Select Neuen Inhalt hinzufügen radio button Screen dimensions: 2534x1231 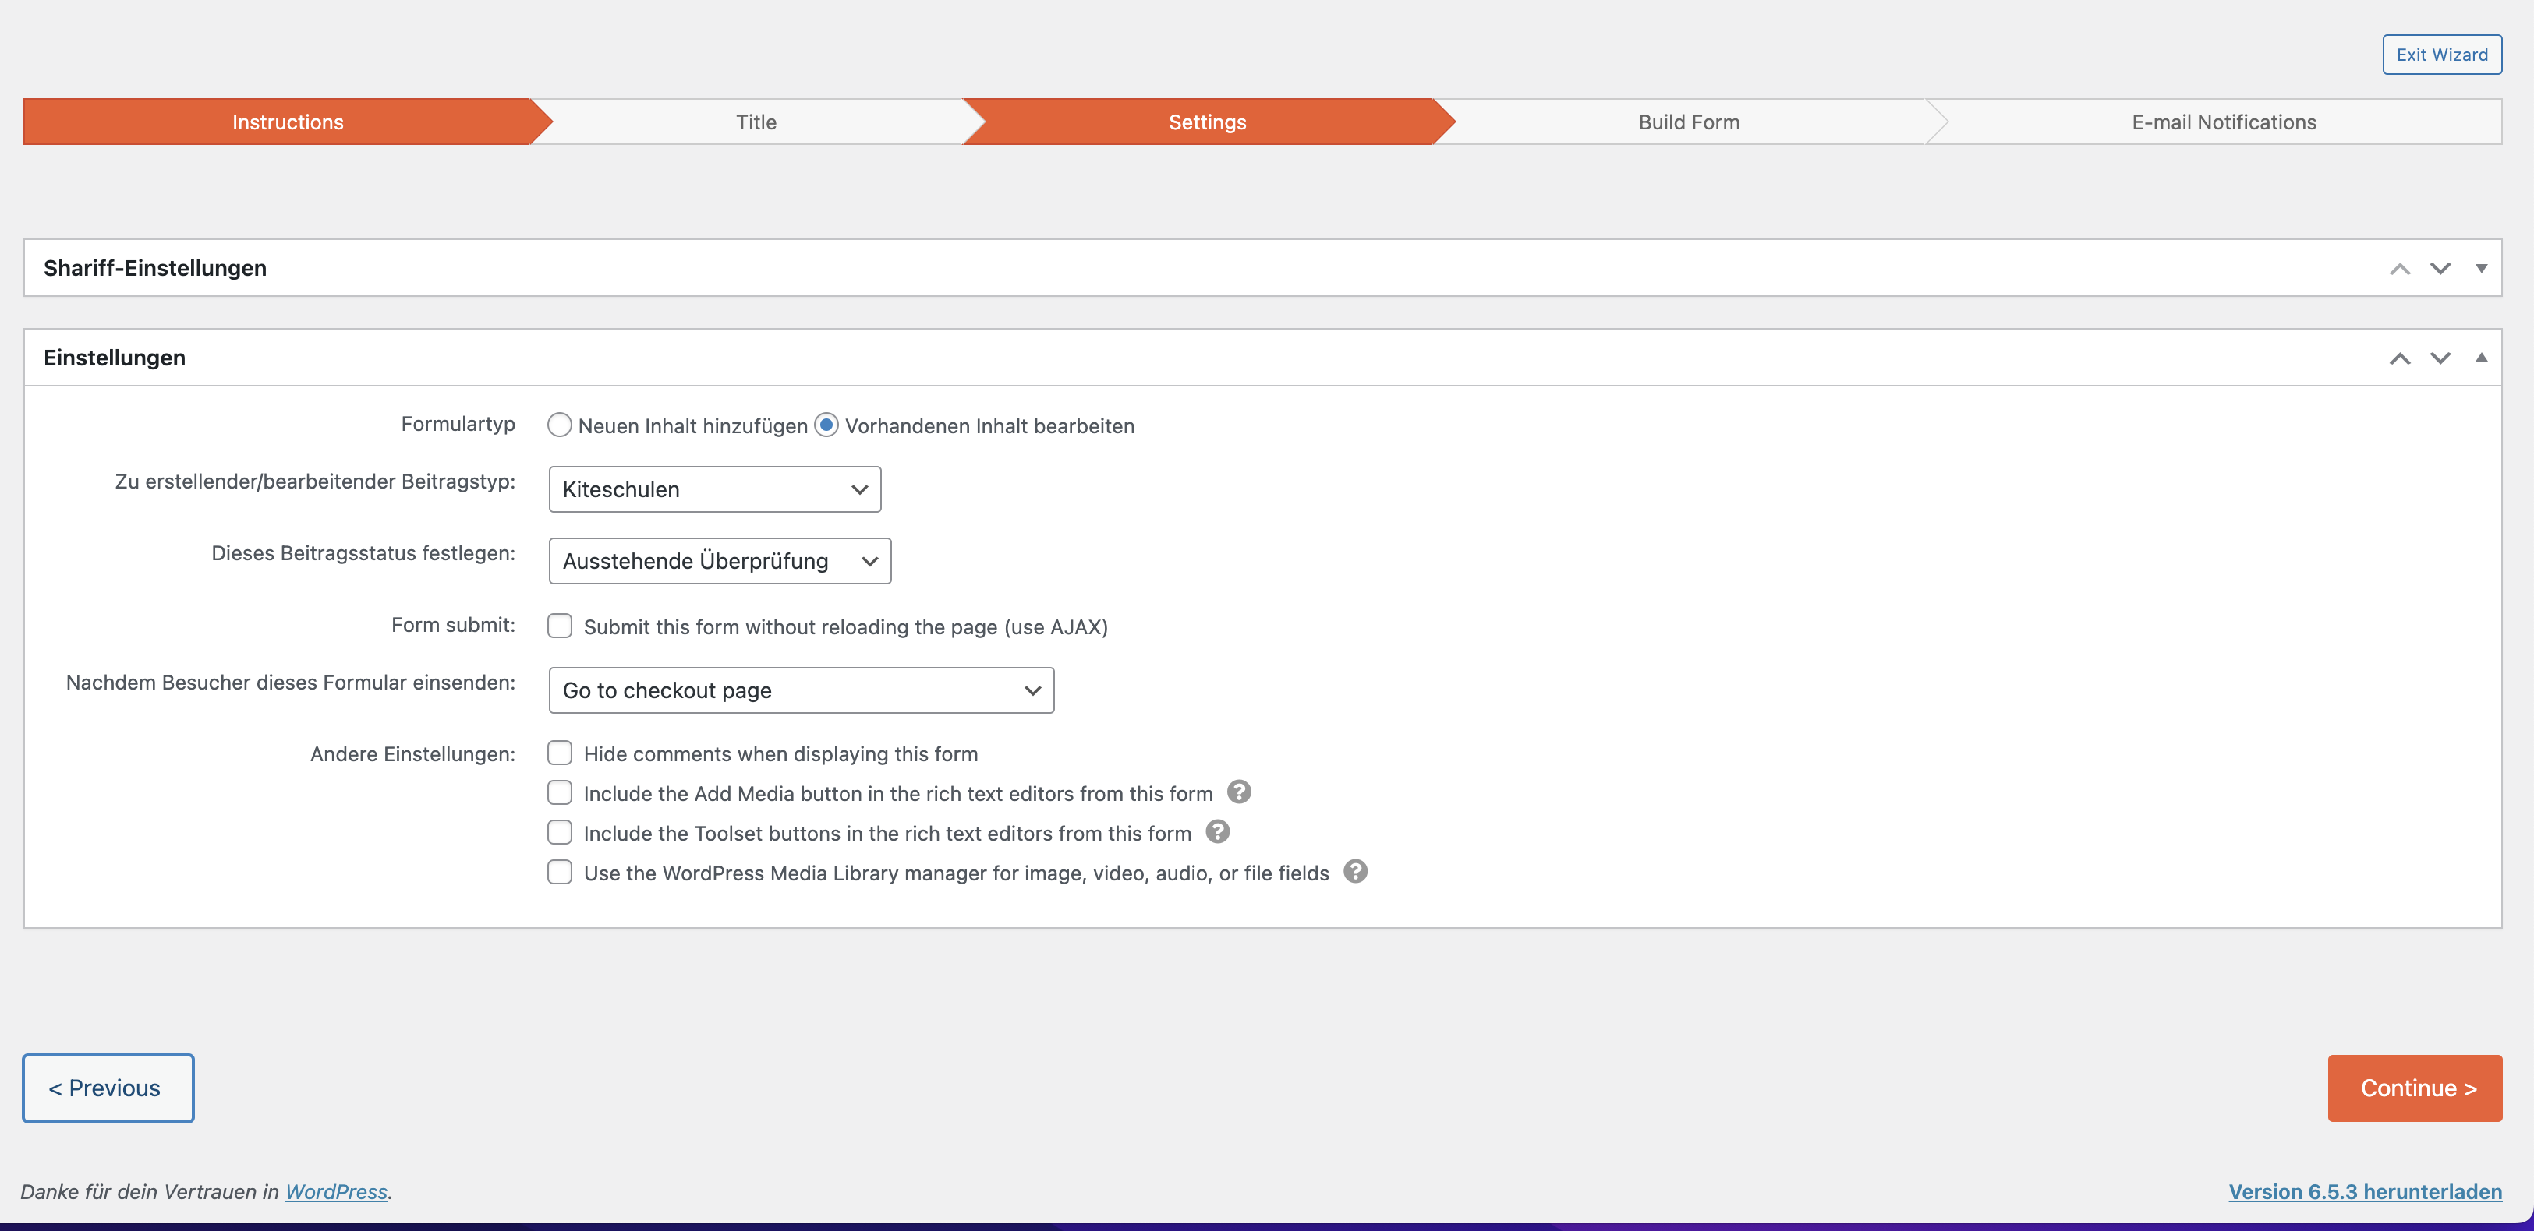pos(560,425)
